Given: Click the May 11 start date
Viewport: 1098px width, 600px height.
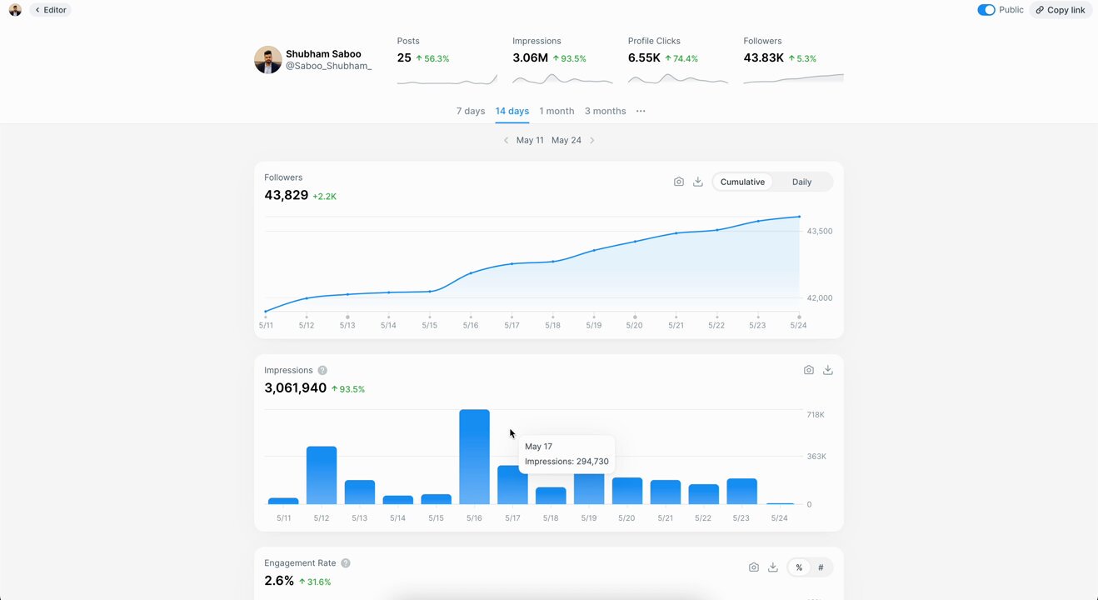Looking at the screenshot, I should pos(530,140).
